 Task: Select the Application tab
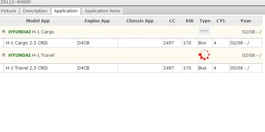[66, 11]
